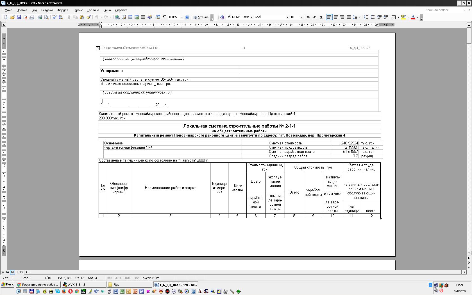Increase the paragraph indent

coord(386,17)
